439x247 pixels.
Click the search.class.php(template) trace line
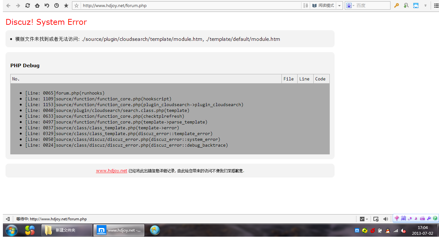[x=107, y=110]
